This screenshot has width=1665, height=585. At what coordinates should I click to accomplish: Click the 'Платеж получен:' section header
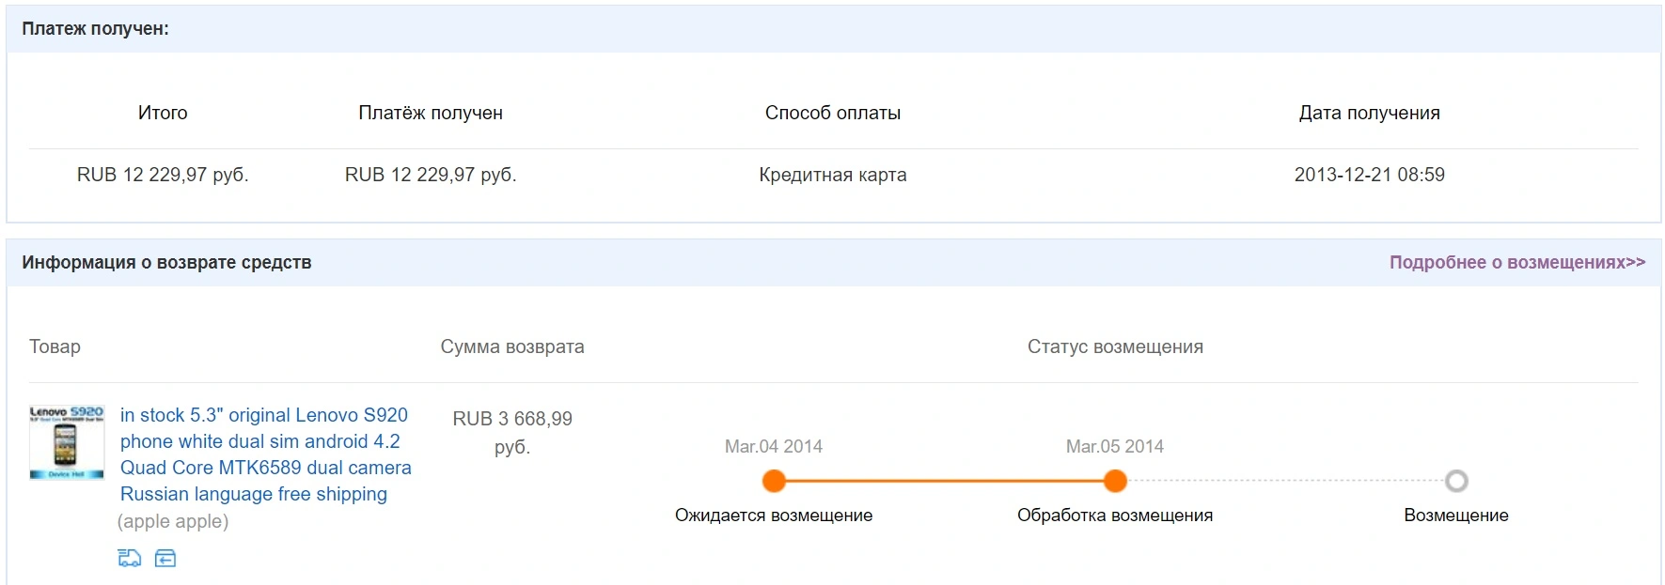click(x=96, y=29)
